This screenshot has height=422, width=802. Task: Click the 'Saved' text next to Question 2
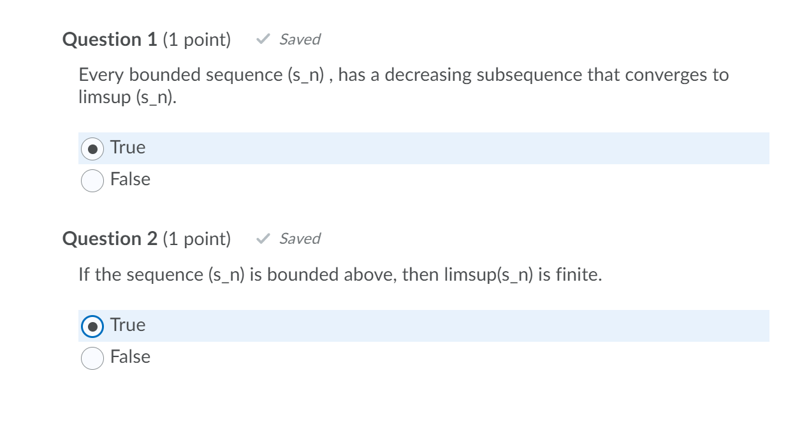[x=298, y=239]
